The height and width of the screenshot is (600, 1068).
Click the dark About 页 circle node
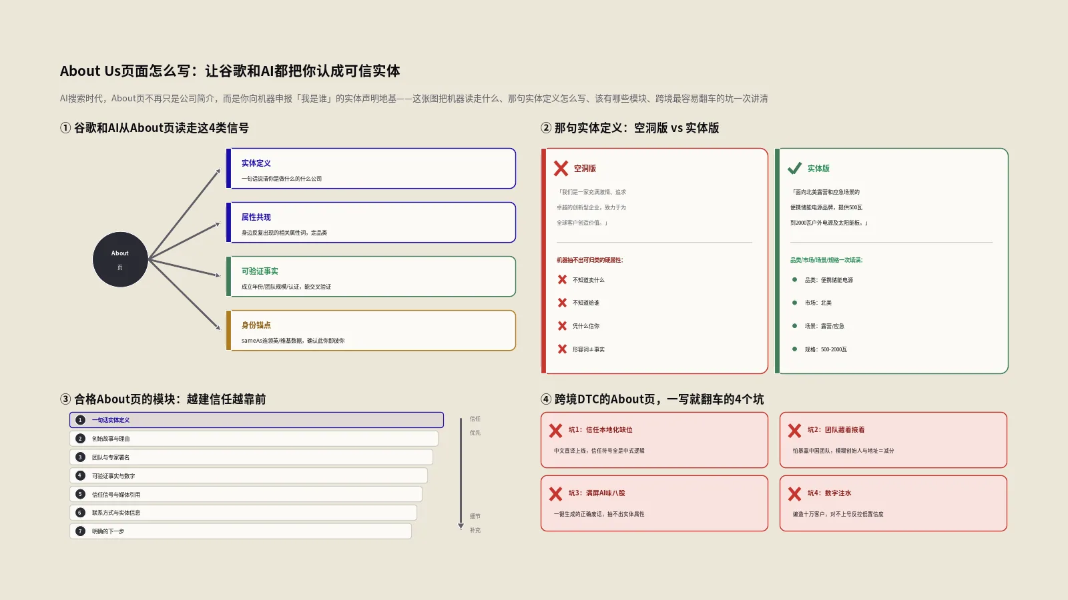(x=120, y=259)
